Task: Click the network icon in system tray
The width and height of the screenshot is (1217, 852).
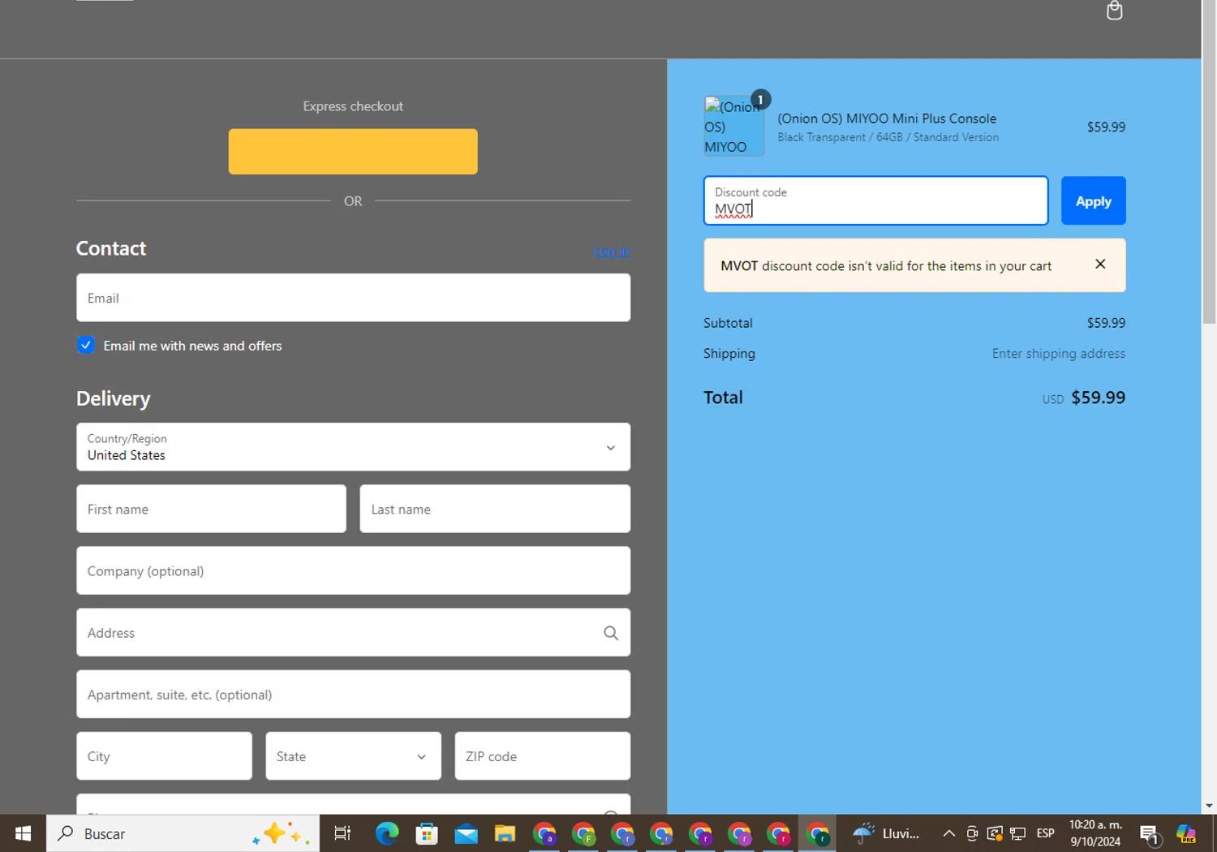Action: [x=1018, y=833]
